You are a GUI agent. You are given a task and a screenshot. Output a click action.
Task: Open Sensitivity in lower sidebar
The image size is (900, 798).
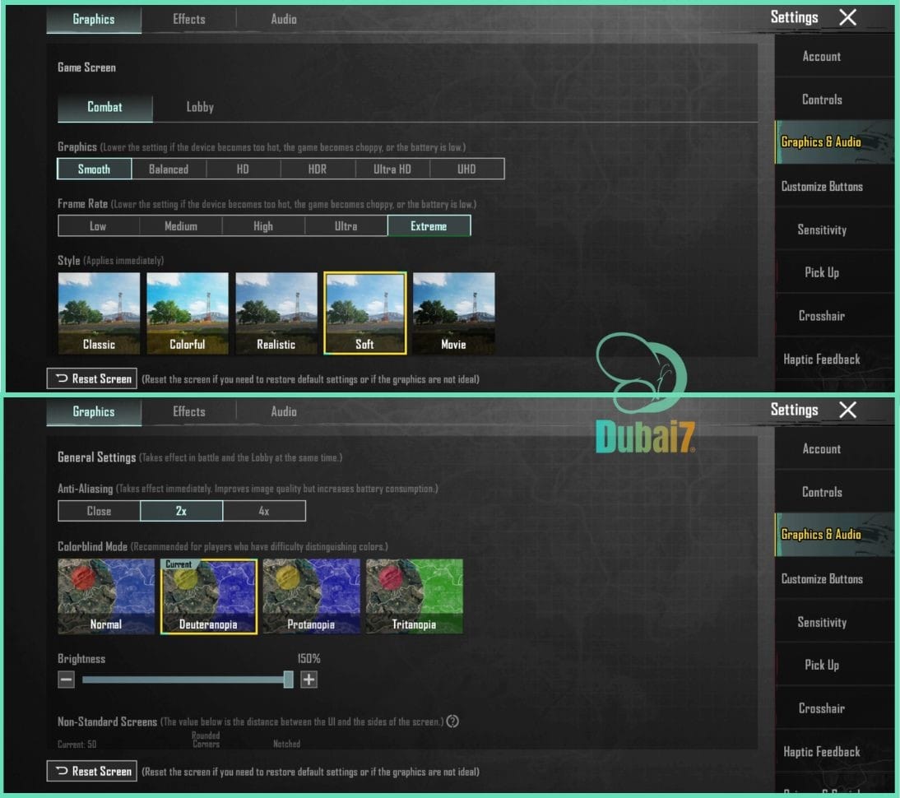[x=834, y=622]
